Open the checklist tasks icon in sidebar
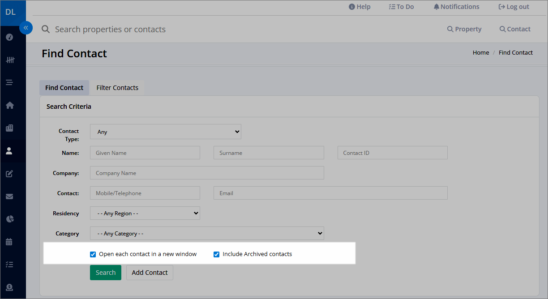 click(x=9, y=265)
